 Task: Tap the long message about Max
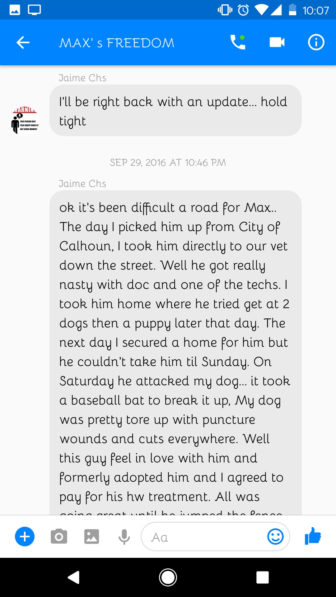click(175, 353)
